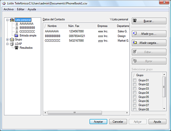Click the application icon in title bar

point(4,3)
